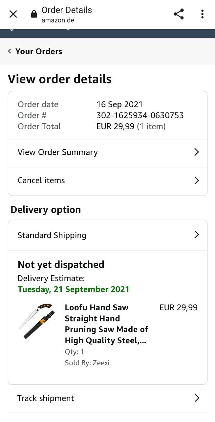Viewport: 215px width, 422px height.
Task: Open Loofu Hand Saw product title
Action: click(x=106, y=324)
